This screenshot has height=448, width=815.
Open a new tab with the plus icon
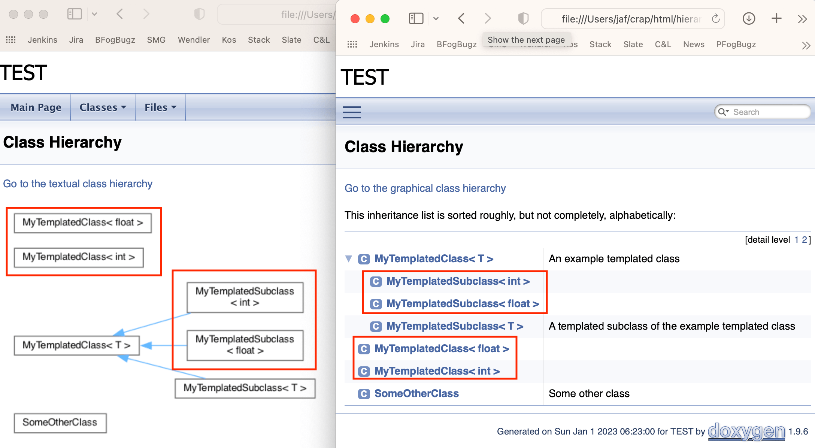[x=776, y=18]
